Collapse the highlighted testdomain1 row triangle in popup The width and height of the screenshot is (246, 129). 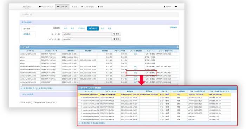[79, 95]
